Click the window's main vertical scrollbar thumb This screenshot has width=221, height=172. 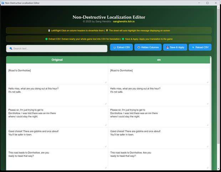[218, 76]
